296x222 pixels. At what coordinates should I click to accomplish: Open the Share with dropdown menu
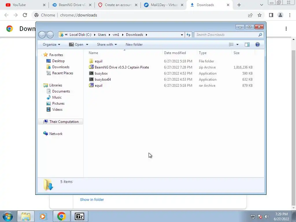107,45
